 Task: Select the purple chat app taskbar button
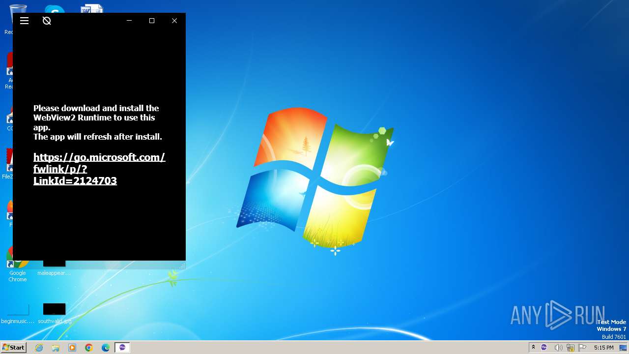pyautogui.click(x=122, y=348)
